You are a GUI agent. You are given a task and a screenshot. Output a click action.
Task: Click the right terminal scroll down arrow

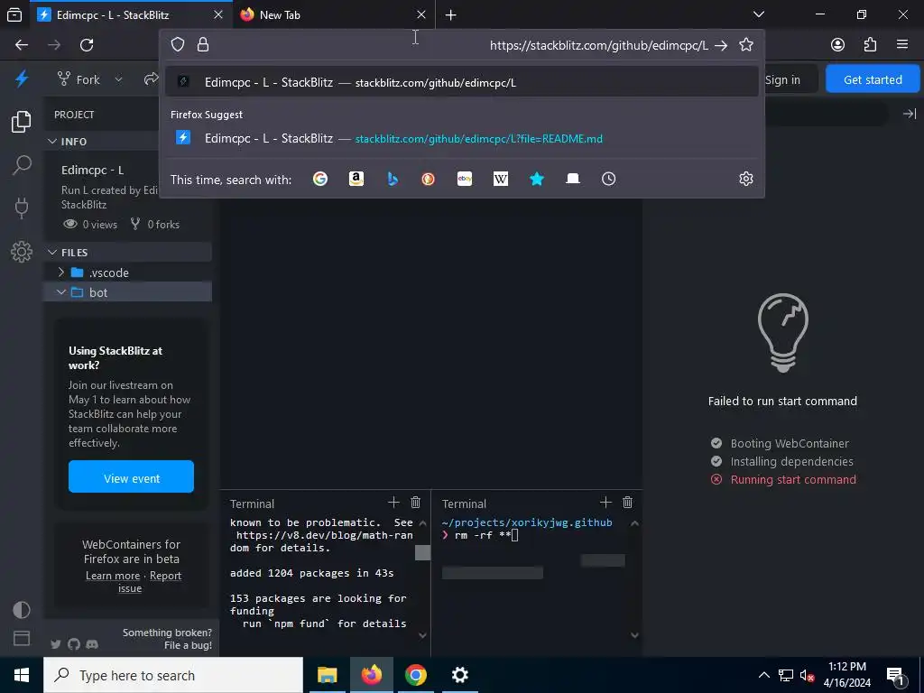pos(634,634)
